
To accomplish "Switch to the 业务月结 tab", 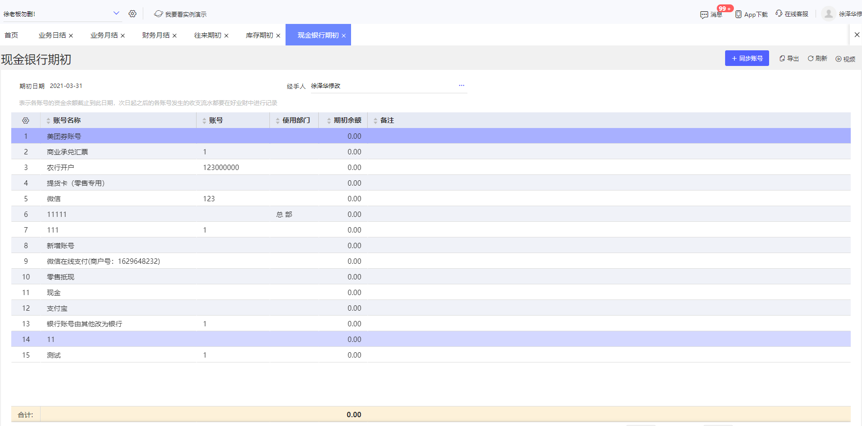I will click(104, 35).
